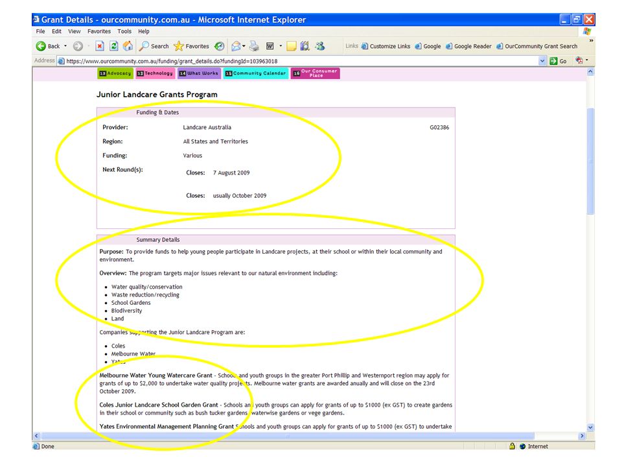
Task: Click the horizontal scrollbar thumb
Action: click(x=288, y=436)
